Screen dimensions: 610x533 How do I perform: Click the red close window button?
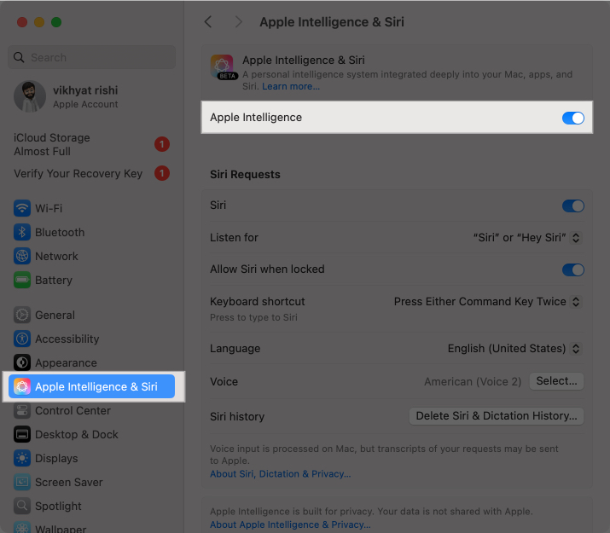22,22
